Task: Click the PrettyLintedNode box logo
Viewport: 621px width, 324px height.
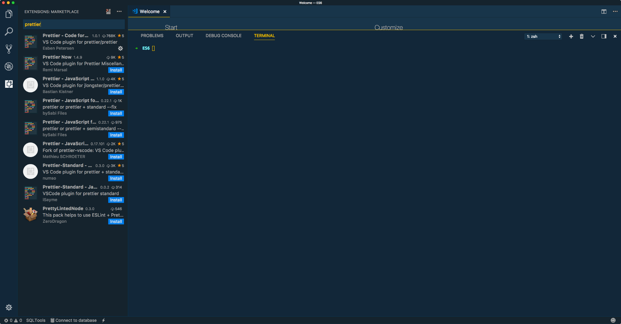Action: (31, 215)
